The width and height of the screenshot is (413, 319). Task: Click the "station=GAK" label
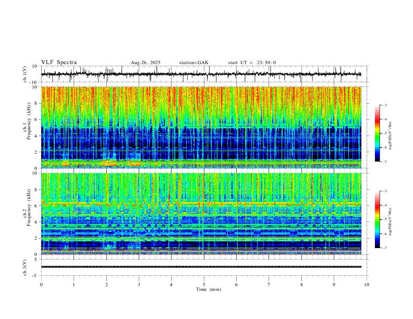pos(194,63)
